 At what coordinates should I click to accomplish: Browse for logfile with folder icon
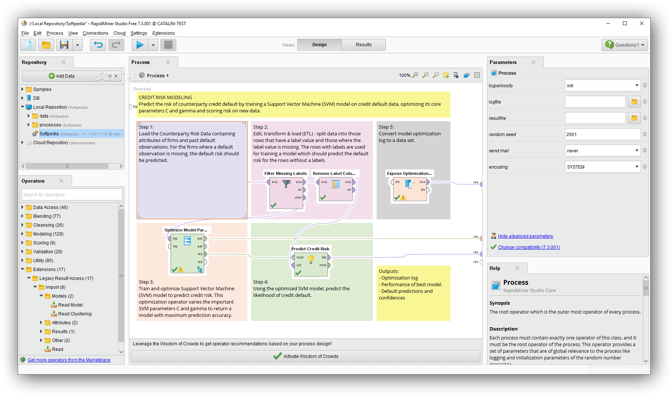634,102
